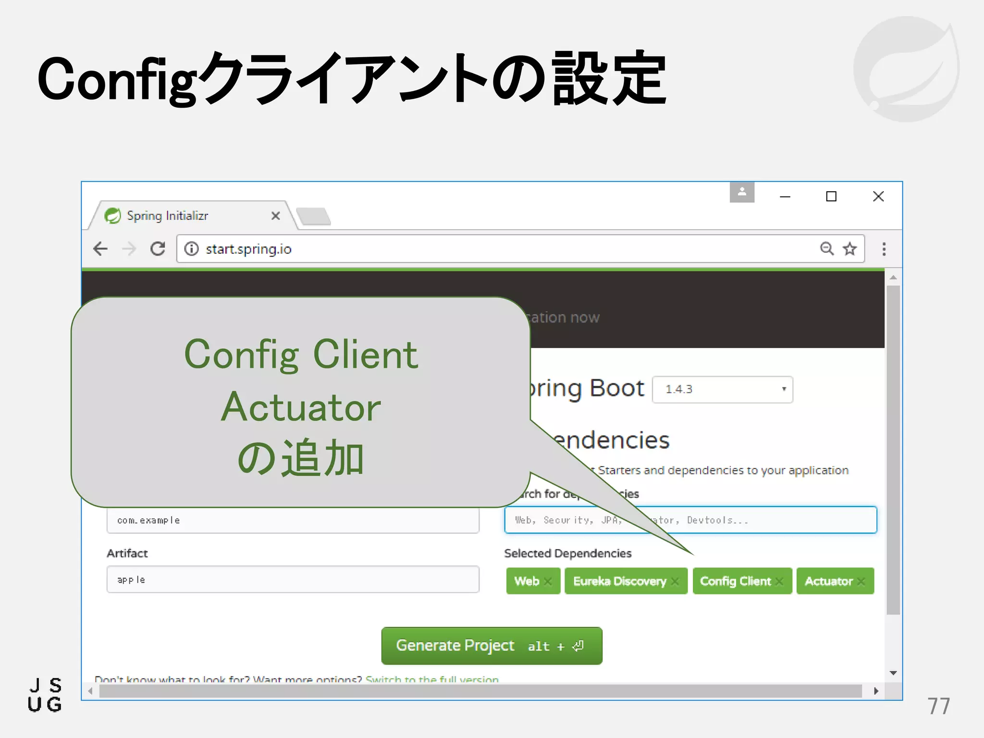Remove the Actuator dependency tag

click(861, 581)
